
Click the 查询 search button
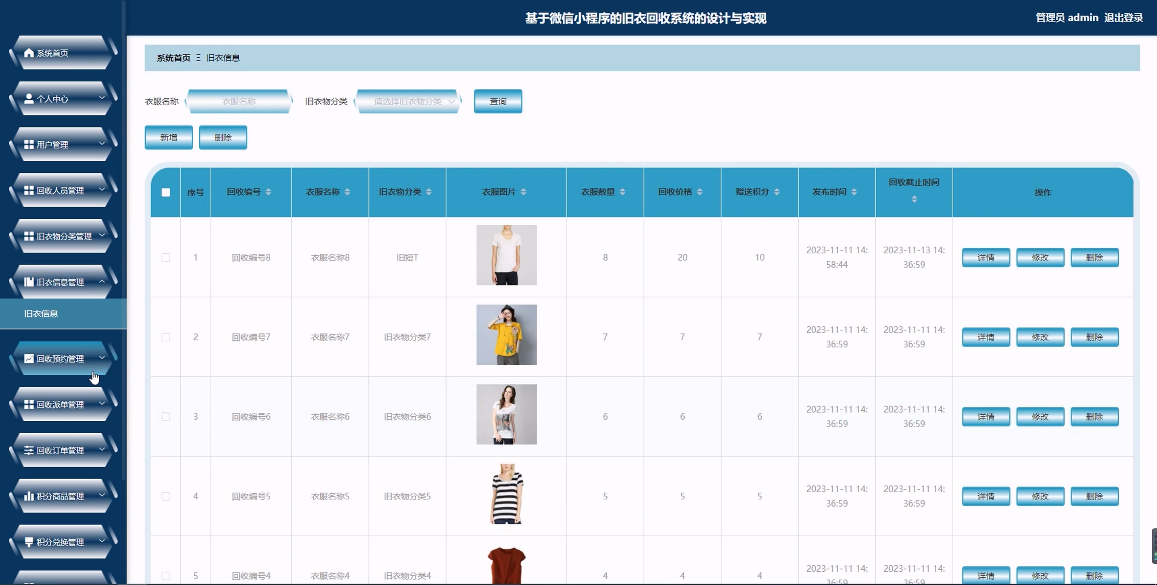coord(498,101)
